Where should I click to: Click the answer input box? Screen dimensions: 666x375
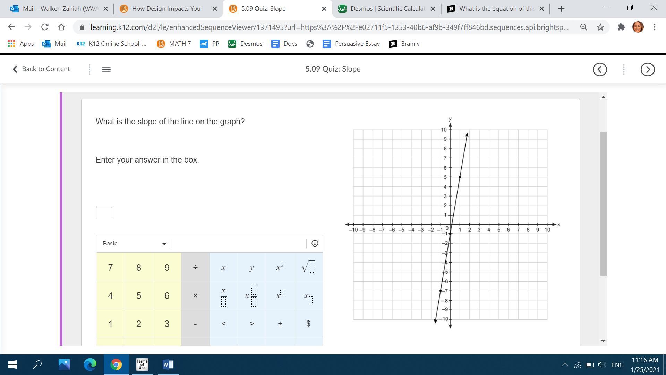coord(104,213)
